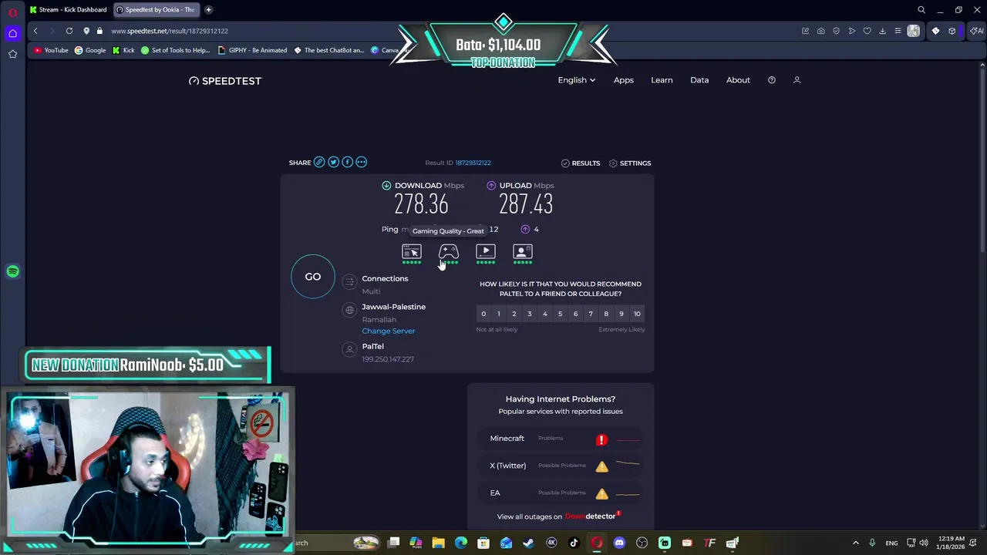Click the GO button to restart test
This screenshot has width=987, height=555.
pos(312,277)
